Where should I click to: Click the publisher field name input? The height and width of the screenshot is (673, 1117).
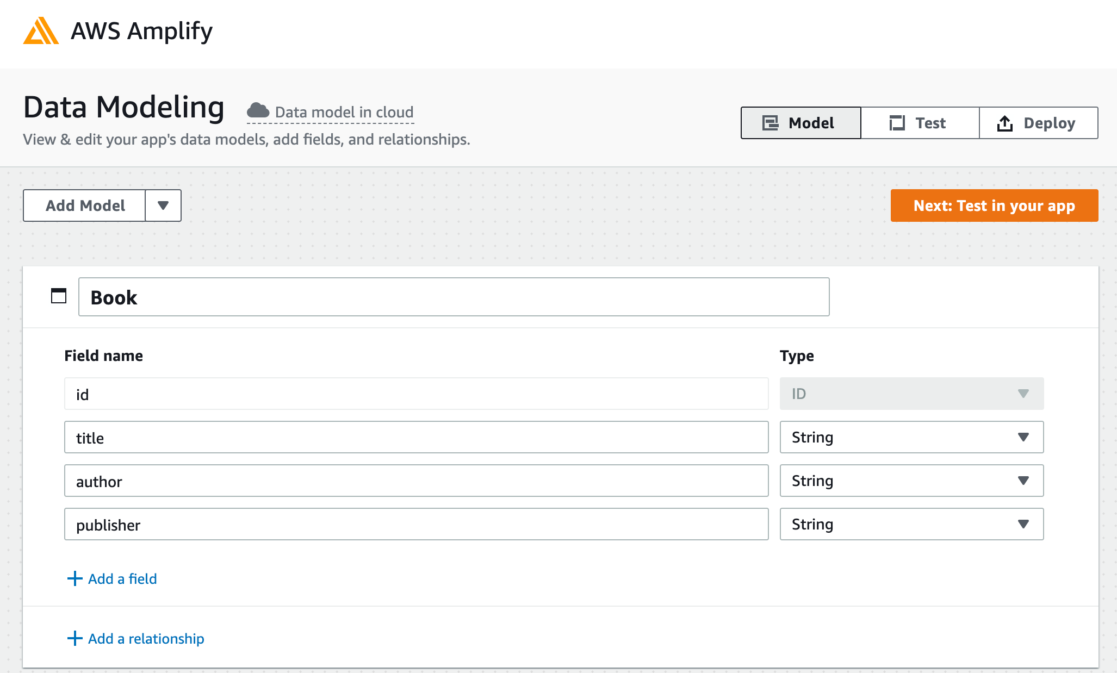[x=417, y=524]
